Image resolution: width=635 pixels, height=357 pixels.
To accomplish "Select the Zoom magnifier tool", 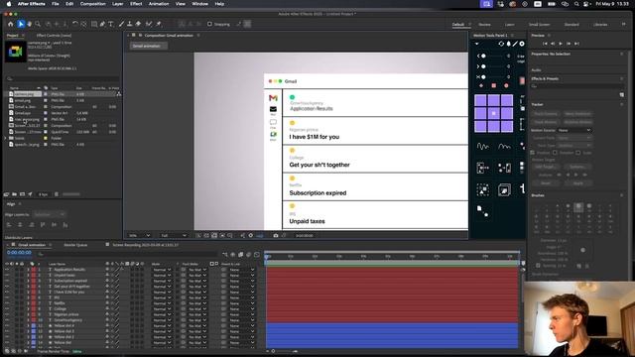I will click(38, 24).
